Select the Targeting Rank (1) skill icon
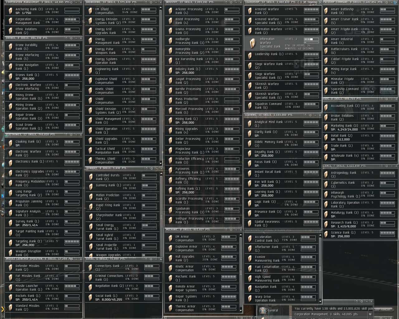 tap(10, 243)
